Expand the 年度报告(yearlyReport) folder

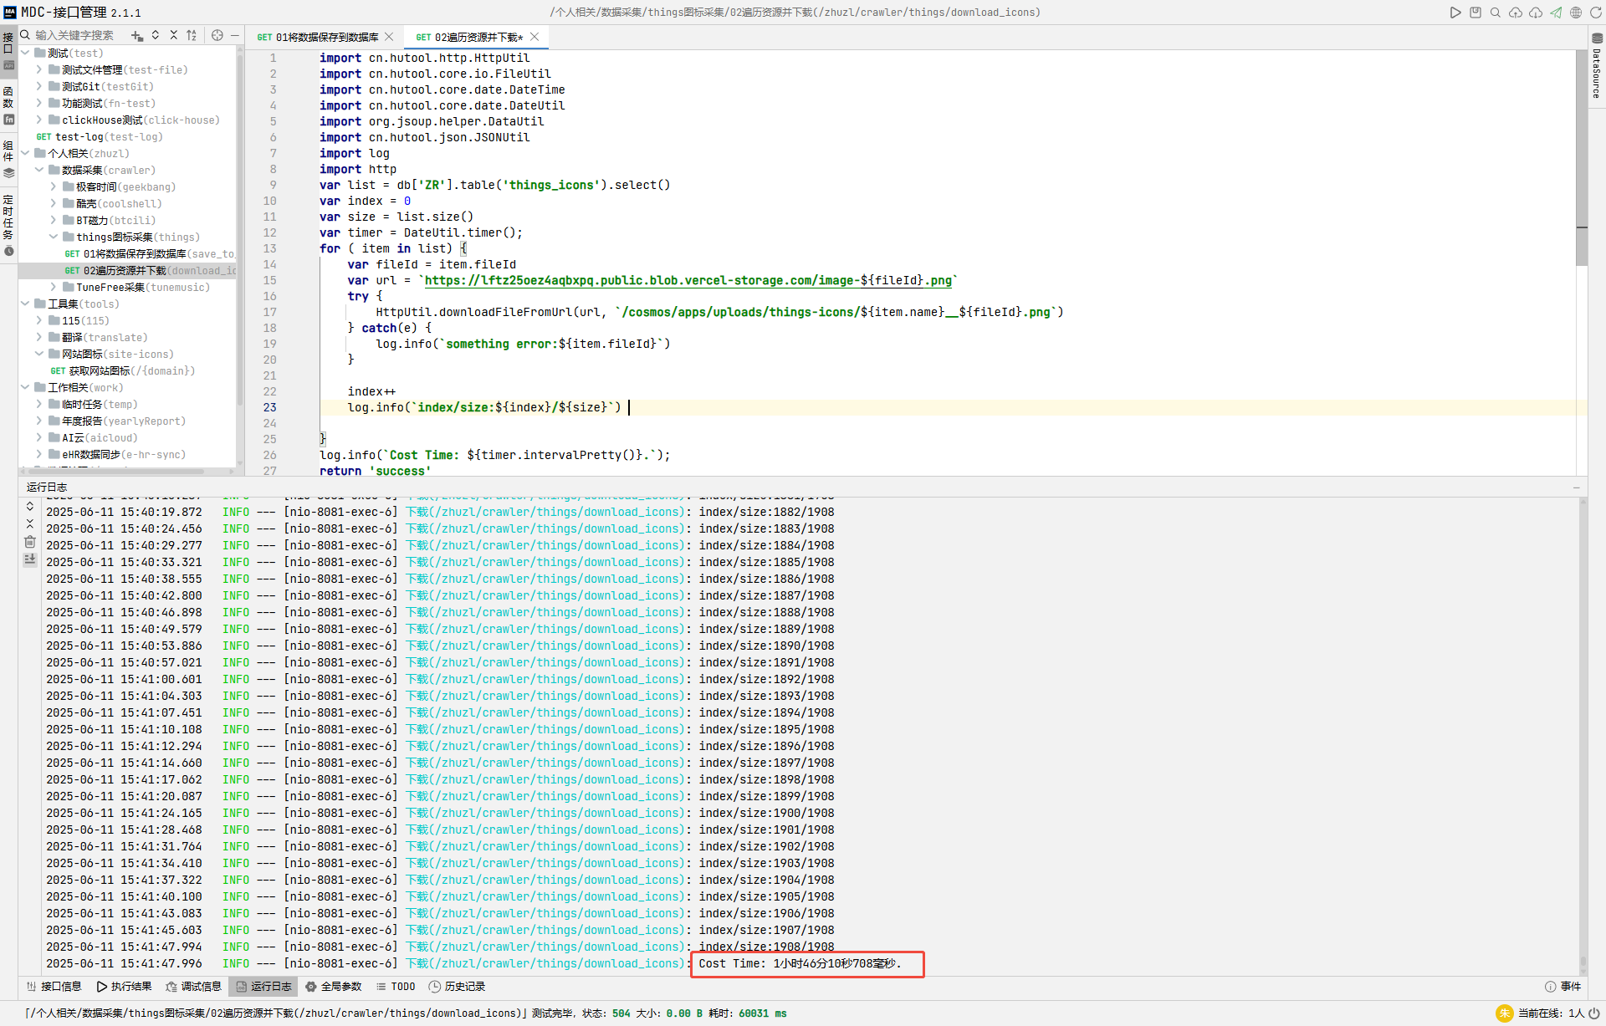pyautogui.click(x=39, y=421)
